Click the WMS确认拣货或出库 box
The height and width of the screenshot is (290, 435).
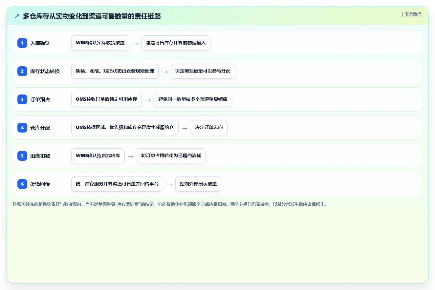(98, 156)
